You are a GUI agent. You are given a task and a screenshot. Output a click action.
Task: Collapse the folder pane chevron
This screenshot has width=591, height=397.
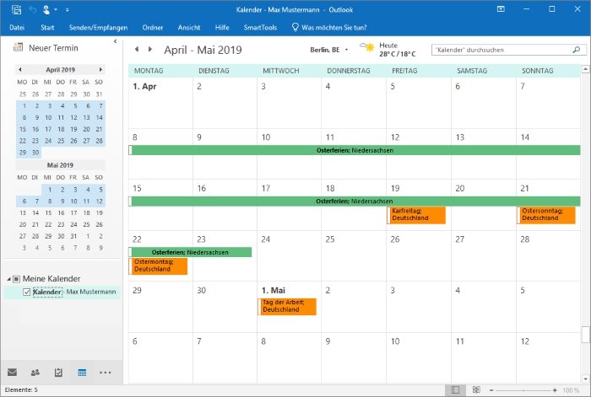[116, 41]
